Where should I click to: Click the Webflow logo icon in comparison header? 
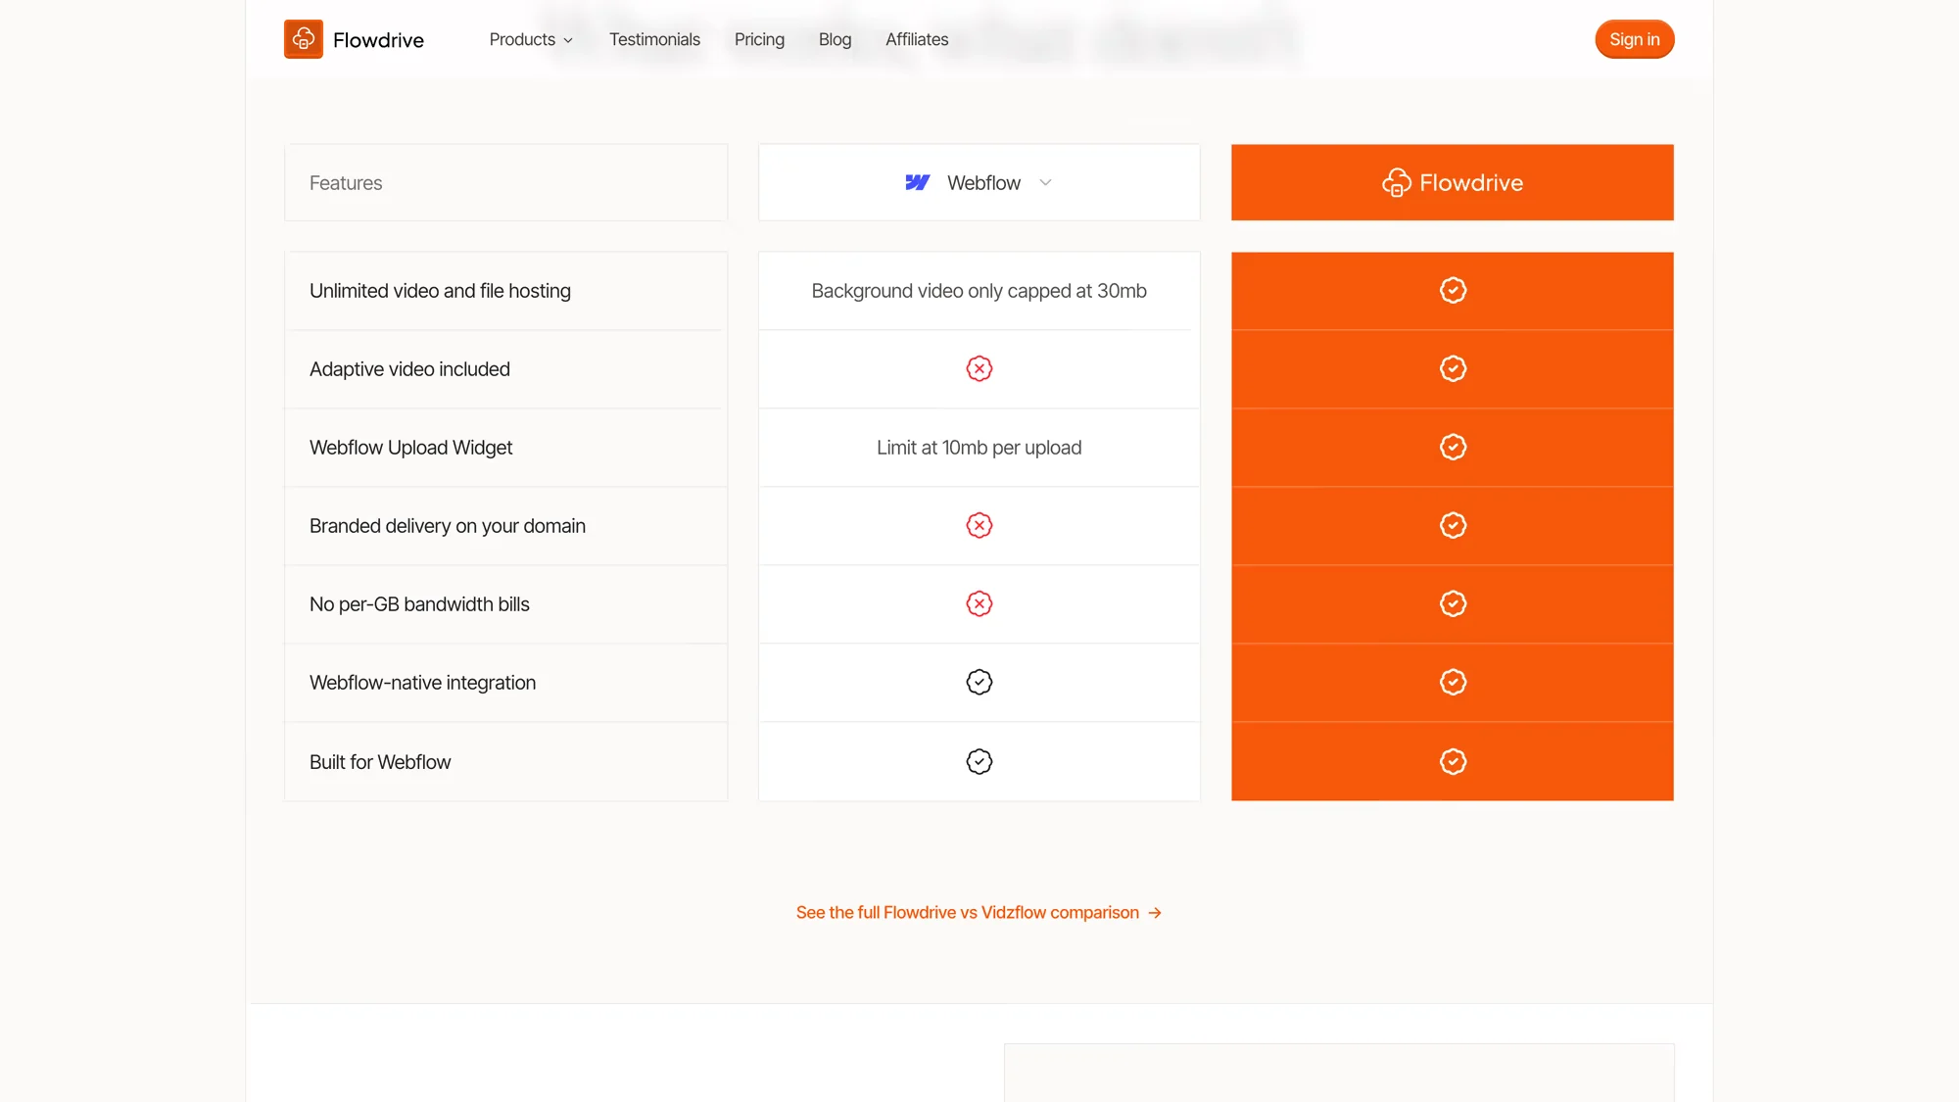coord(918,182)
